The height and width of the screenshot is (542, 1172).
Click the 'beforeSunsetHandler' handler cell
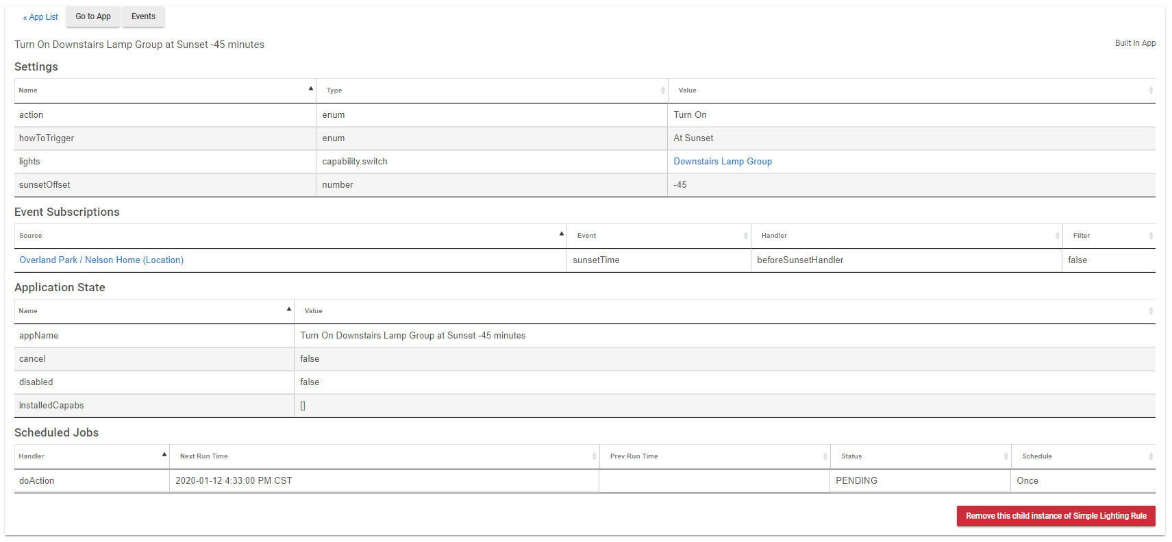click(907, 260)
